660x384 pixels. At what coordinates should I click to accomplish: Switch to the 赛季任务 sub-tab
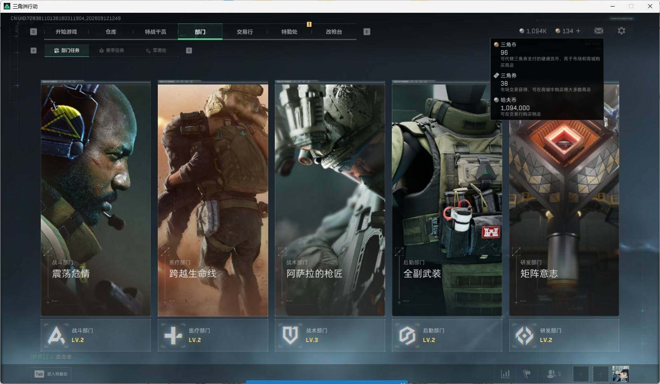coord(111,50)
